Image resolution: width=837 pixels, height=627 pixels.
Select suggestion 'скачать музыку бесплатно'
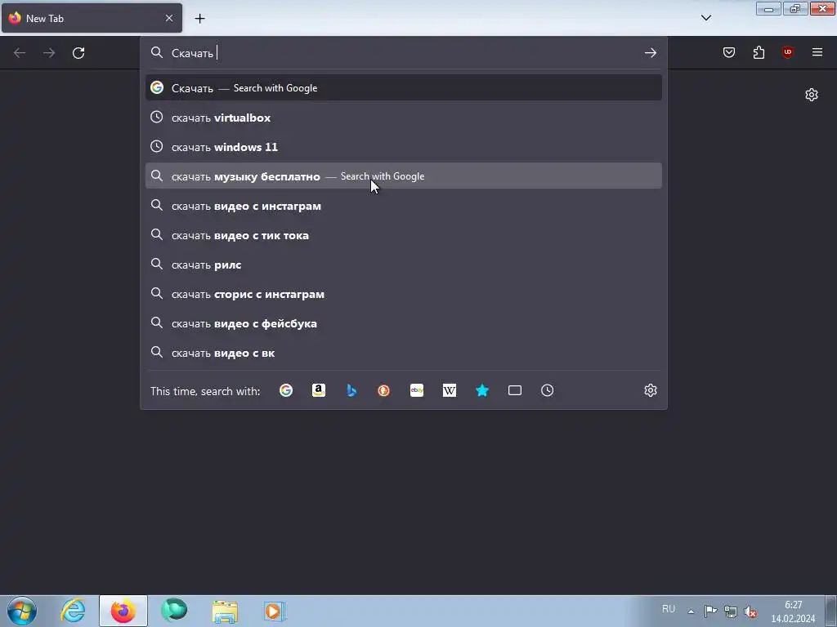click(x=404, y=176)
